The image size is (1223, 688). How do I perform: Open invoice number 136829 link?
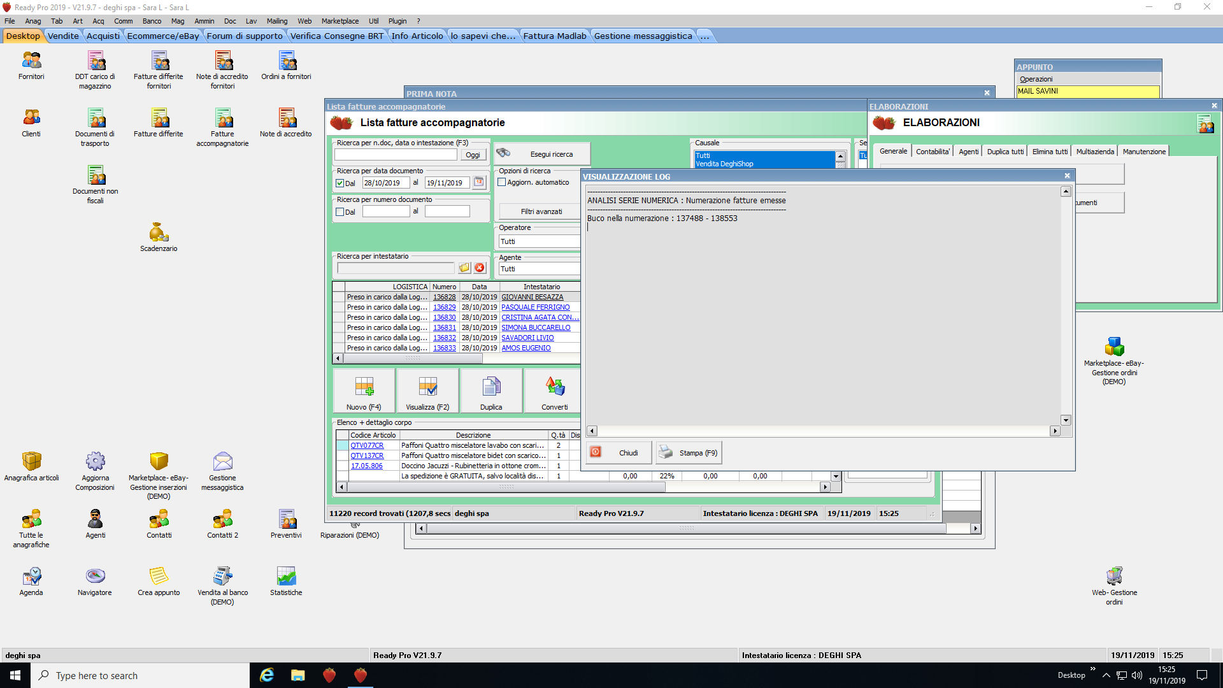coord(444,307)
